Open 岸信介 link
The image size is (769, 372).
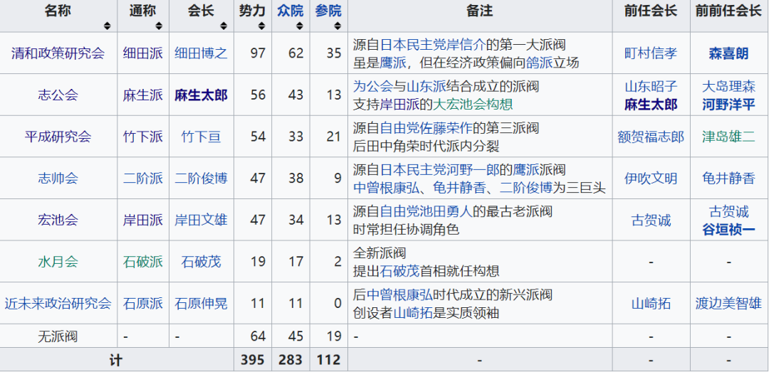point(466,45)
